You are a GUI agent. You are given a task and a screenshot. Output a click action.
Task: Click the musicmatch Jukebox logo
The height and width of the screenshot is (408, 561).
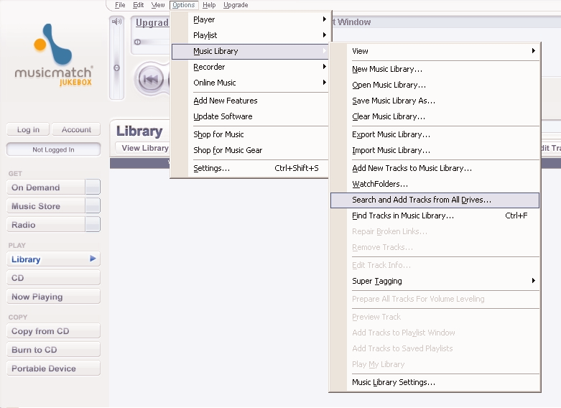(54, 55)
